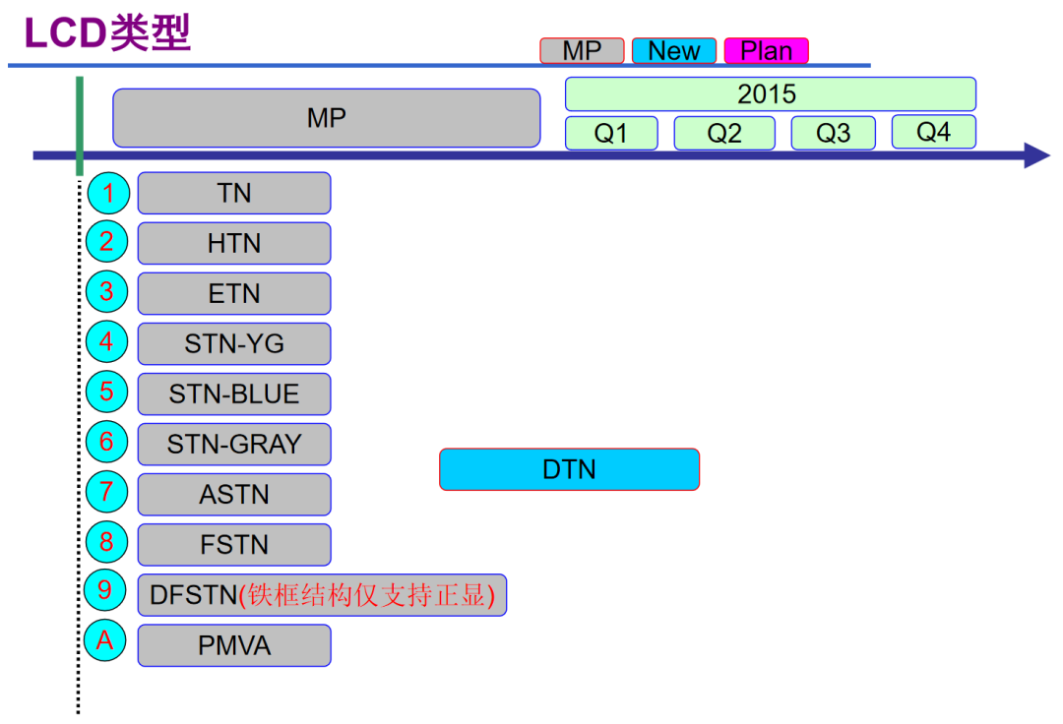Viewport: 1063px width, 724px height.
Task: Select the Q2 quarter box
Action: (x=724, y=133)
